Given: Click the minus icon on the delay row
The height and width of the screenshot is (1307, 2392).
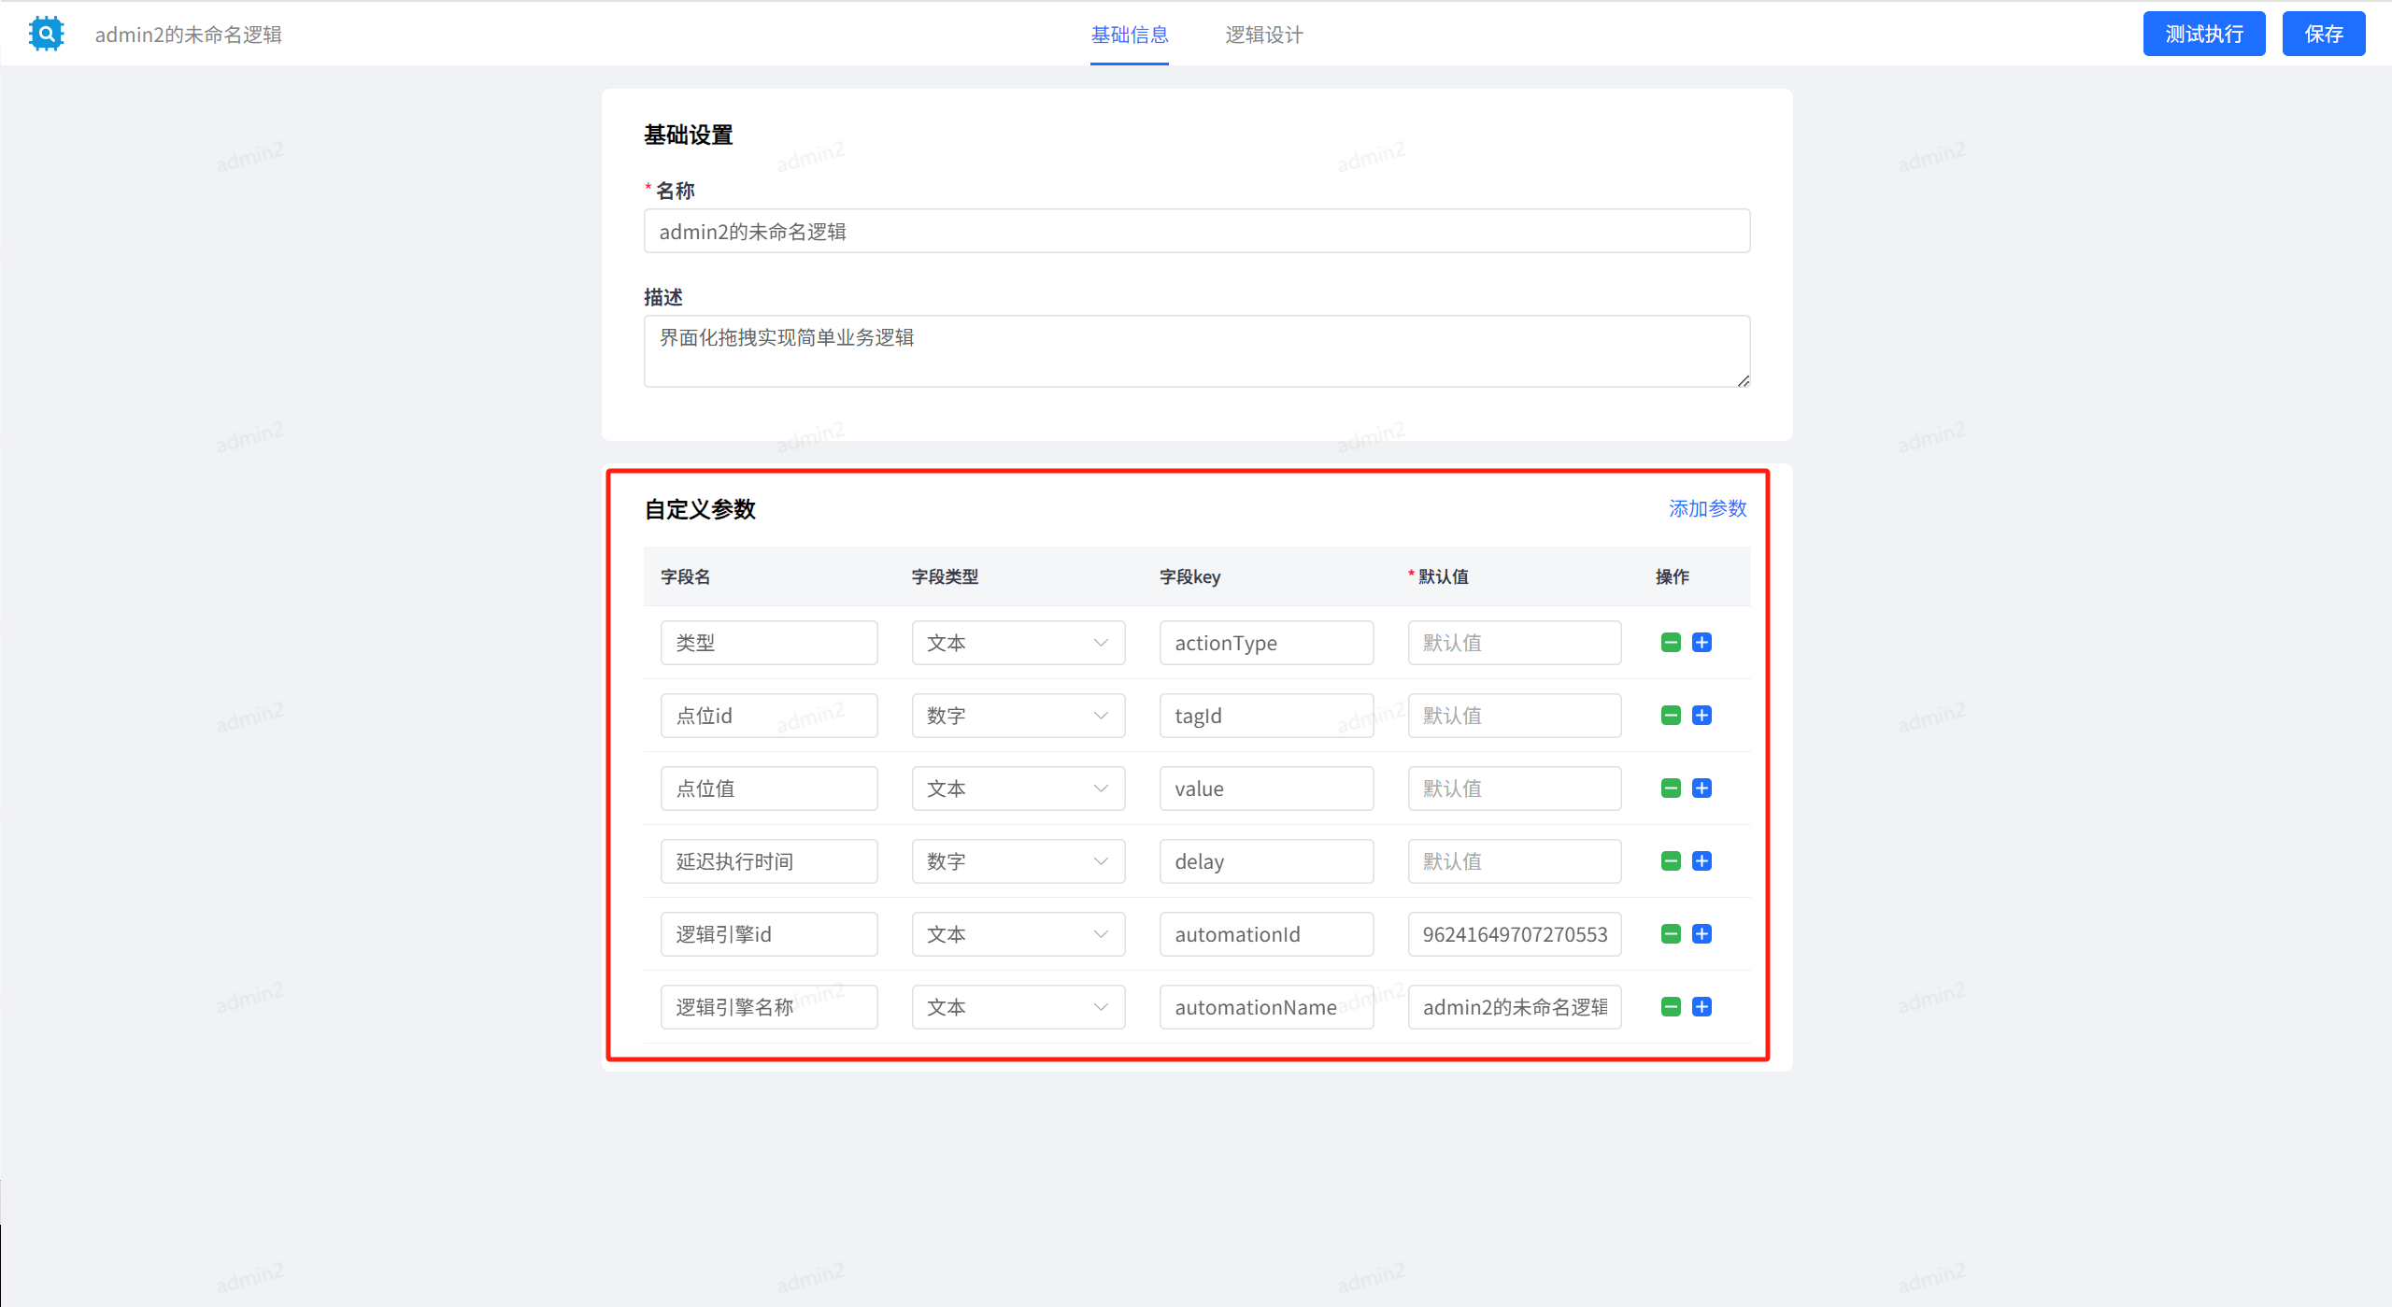Looking at the screenshot, I should 1670,860.
